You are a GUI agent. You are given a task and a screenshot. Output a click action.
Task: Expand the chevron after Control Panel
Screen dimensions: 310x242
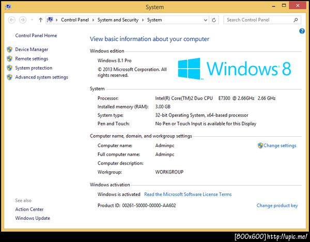[x=93, y=20]
